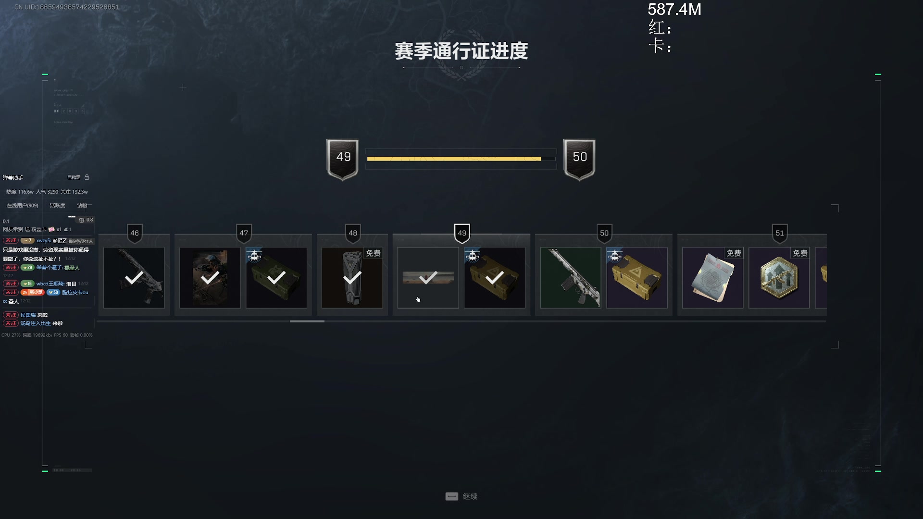Open the level 49 gold supply crate
This screenshot has height=519, width=923.
click(x=495, y=278)
